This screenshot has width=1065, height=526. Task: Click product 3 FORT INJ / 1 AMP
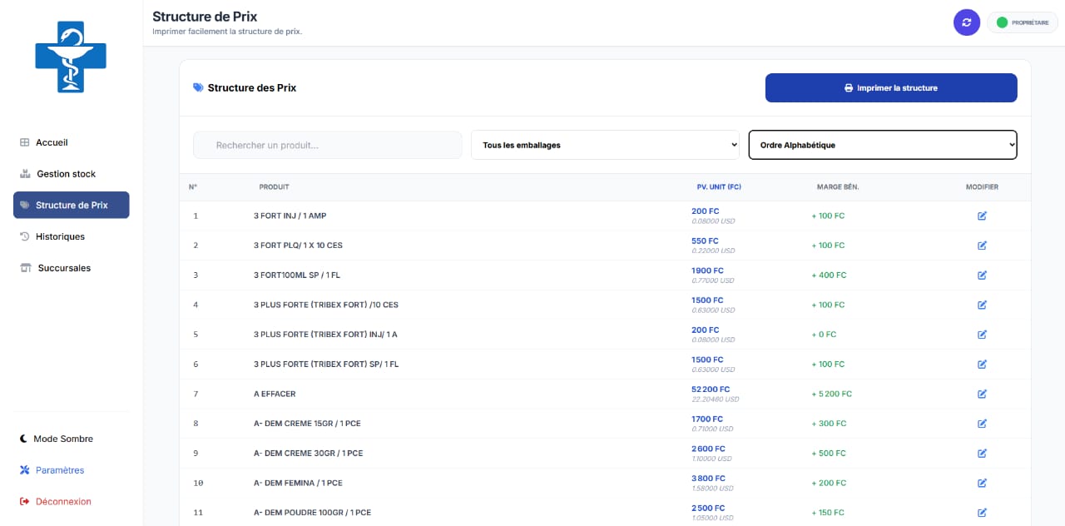tap(290, 216)
